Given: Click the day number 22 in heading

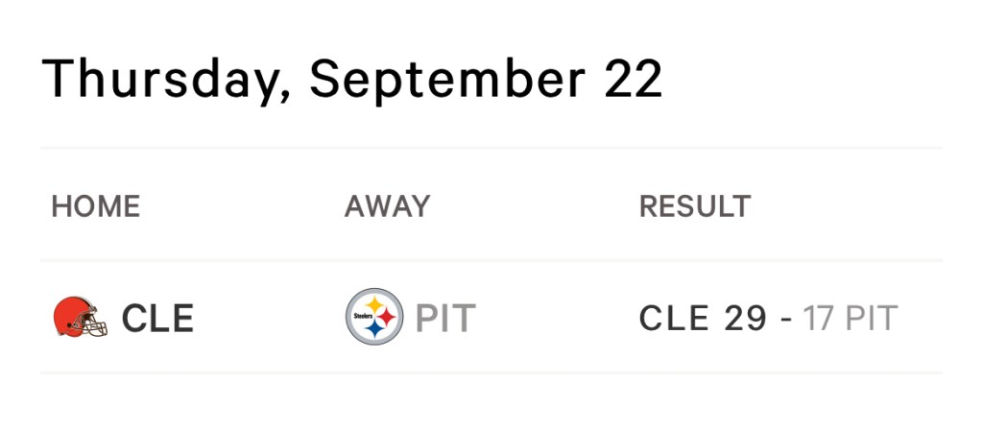Looking at the screenshot, I should (634, 79).
